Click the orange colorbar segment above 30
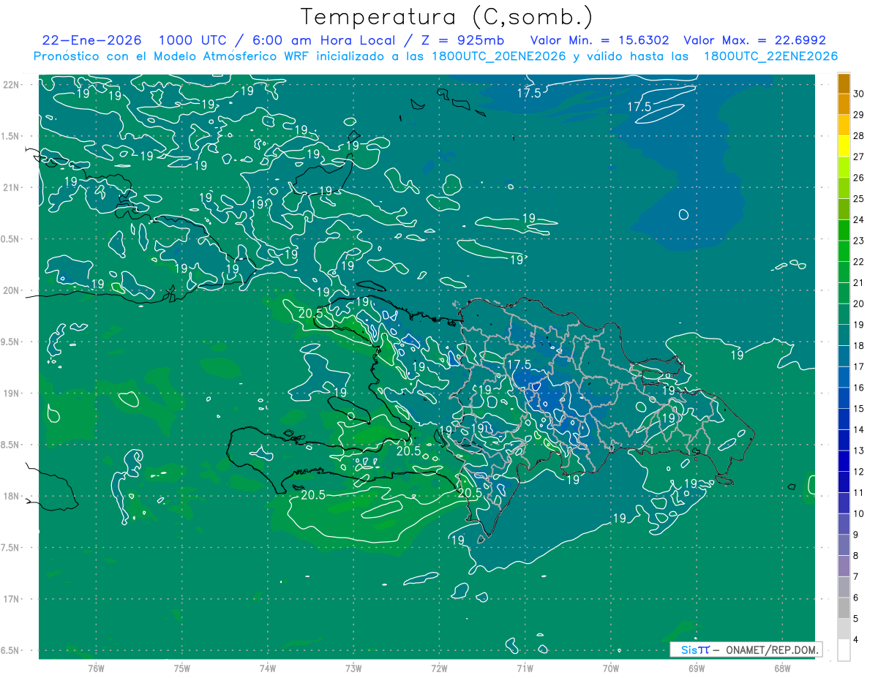 (x=844, y=83)
